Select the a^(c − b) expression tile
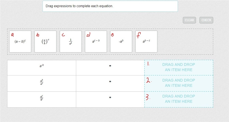 click(x=96, y=41)
